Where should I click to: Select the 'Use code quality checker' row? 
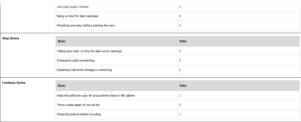tap(177, 7)
